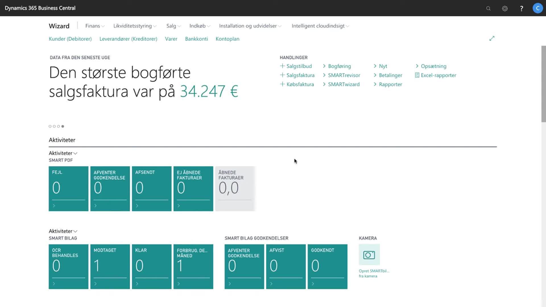Click Dynamics 365 Business Central title
546x307 pixels.
(40, 8)
